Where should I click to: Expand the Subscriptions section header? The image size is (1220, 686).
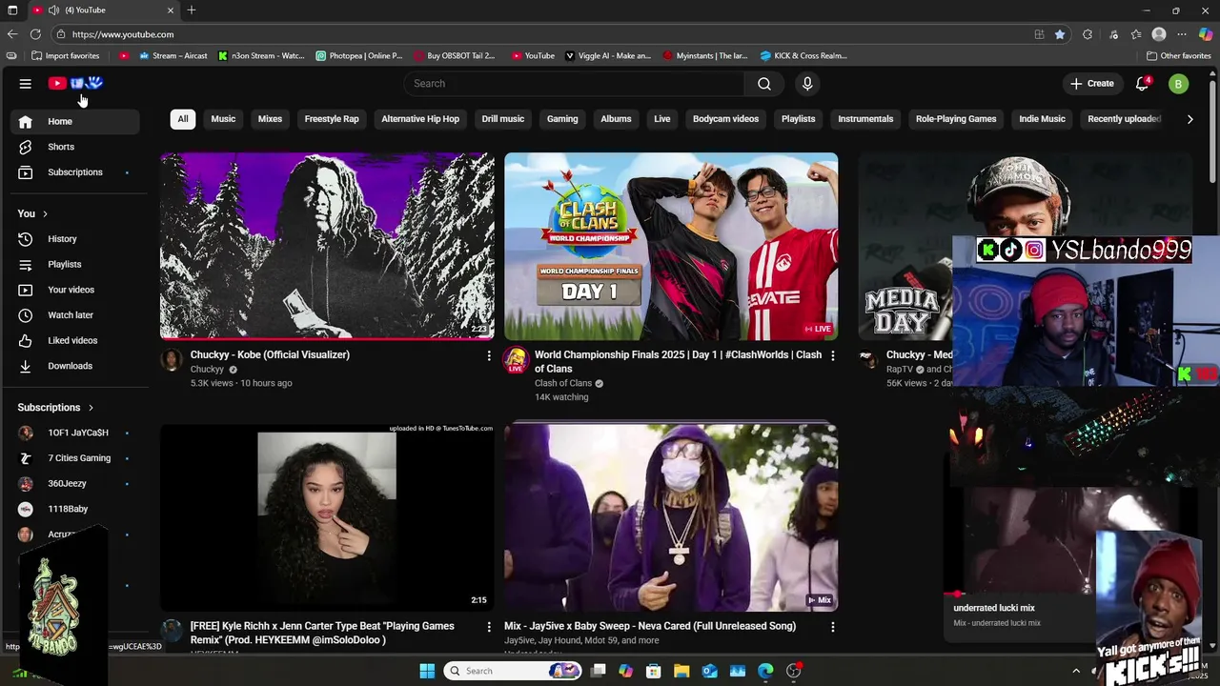tap(55, 408)
